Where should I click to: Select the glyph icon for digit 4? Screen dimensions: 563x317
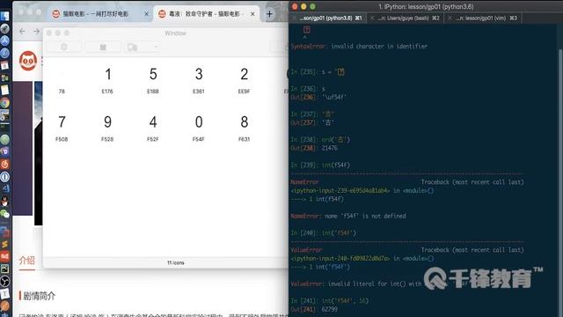tap(153, 122)
